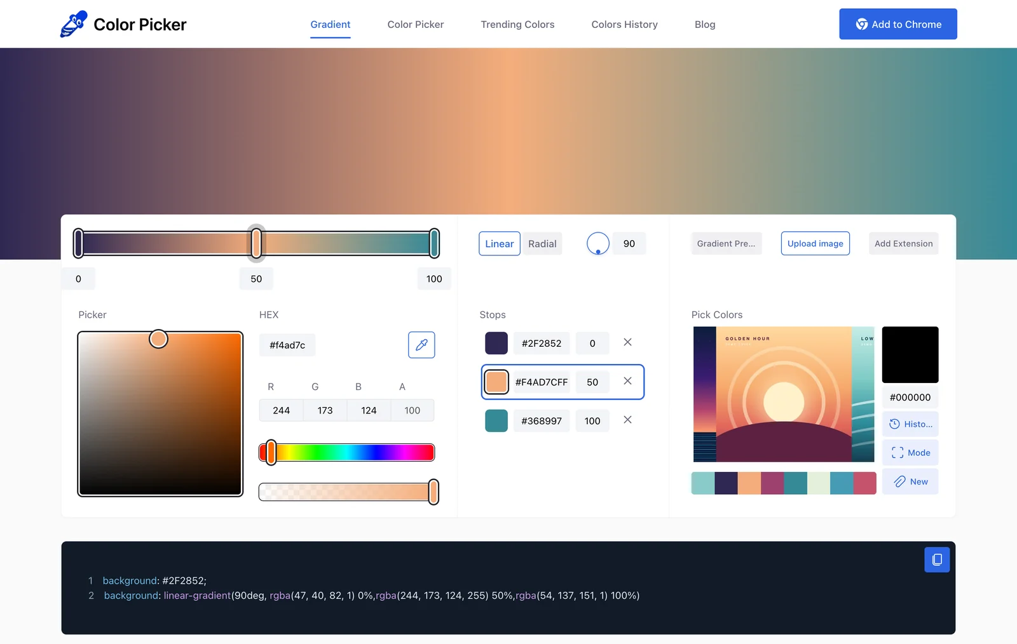Viewport: 1017px width, 644px height.
Task: Open the Color Picker tab
Action: (x=416, y=24)
